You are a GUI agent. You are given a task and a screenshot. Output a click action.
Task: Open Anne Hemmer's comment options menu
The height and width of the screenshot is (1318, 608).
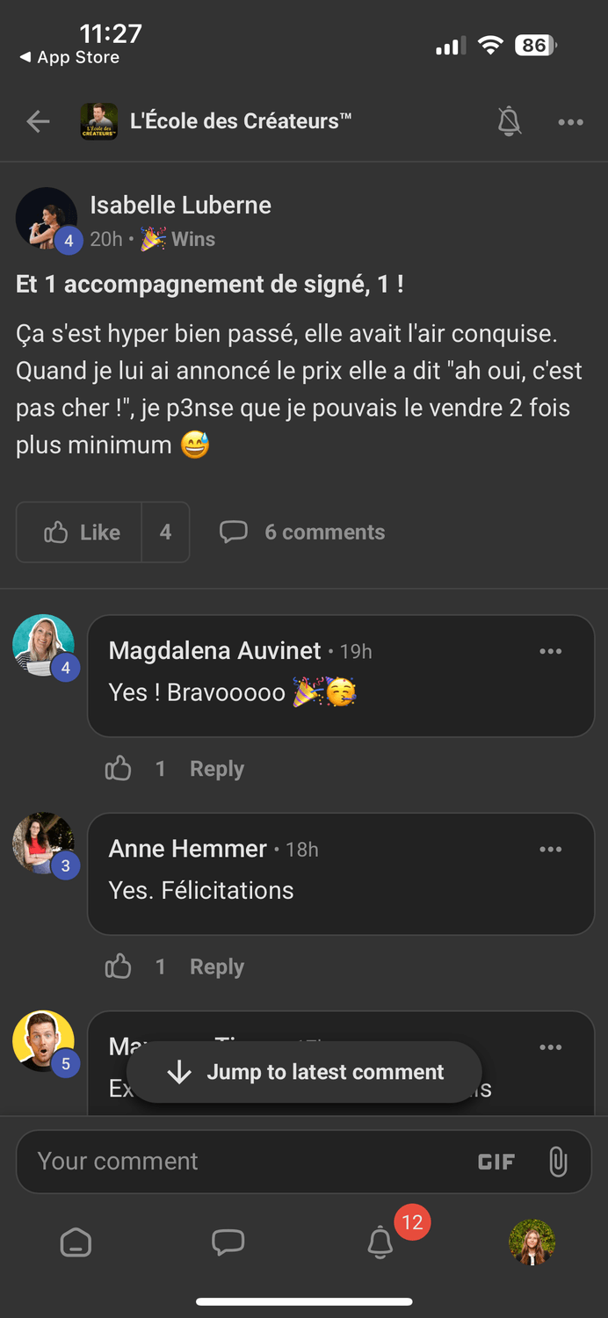point(551,849)
